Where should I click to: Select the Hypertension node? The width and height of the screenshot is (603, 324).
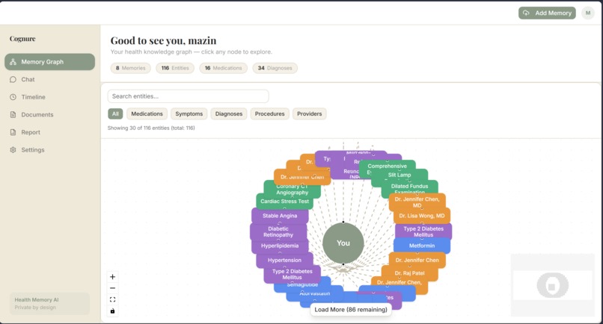pos(284,261)
